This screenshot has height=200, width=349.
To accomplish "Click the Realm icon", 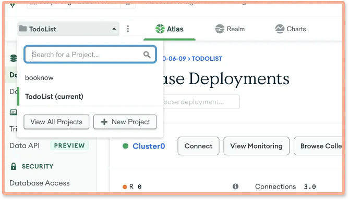I will tap(220, 29).
